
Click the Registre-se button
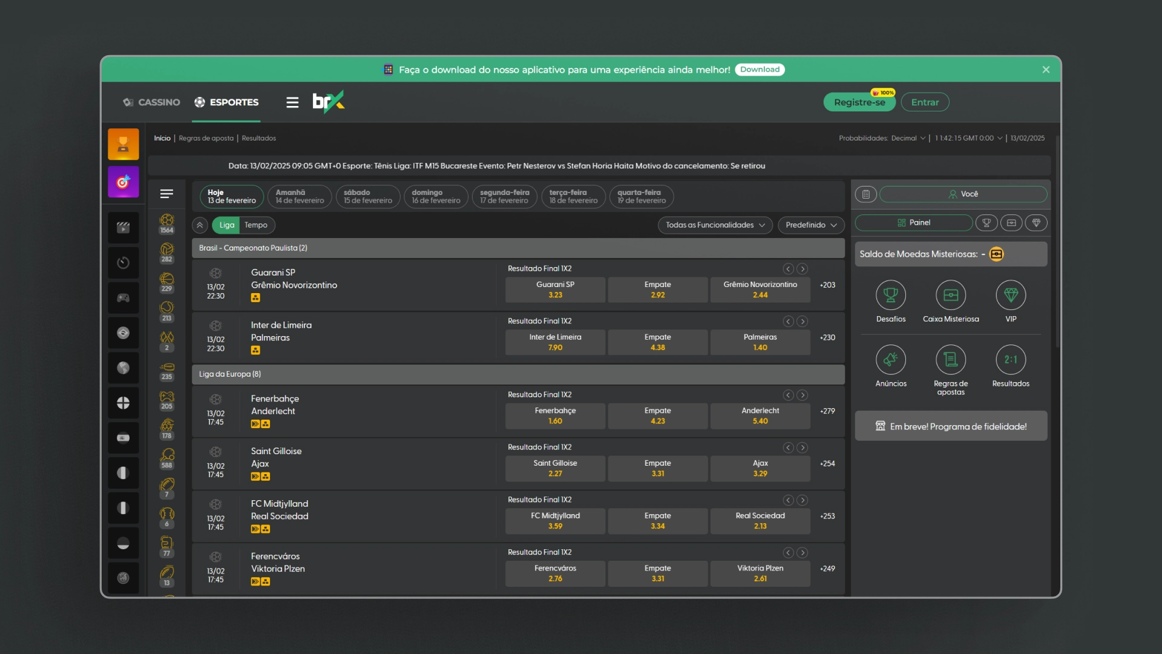(859, 102)
